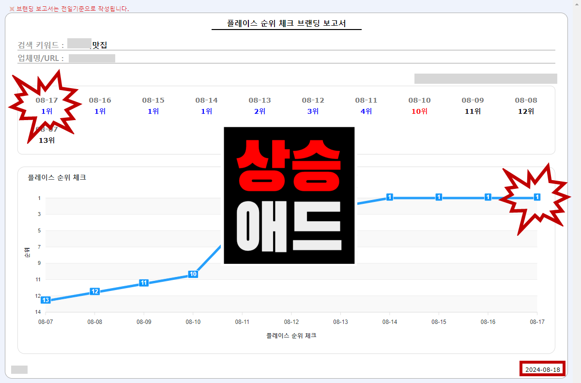Viewport: 581px width, 383px height.
Task: Select the 08-12 date in the rank table
Action: [313, 100]
